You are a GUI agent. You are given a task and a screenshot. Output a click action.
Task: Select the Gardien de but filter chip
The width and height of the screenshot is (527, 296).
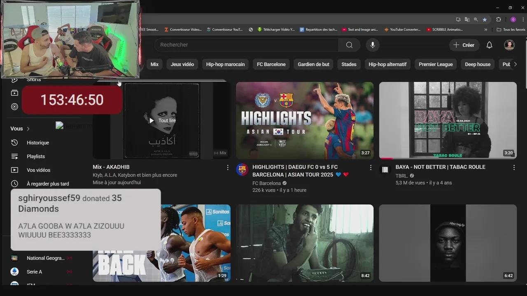[x=314, y=64]
